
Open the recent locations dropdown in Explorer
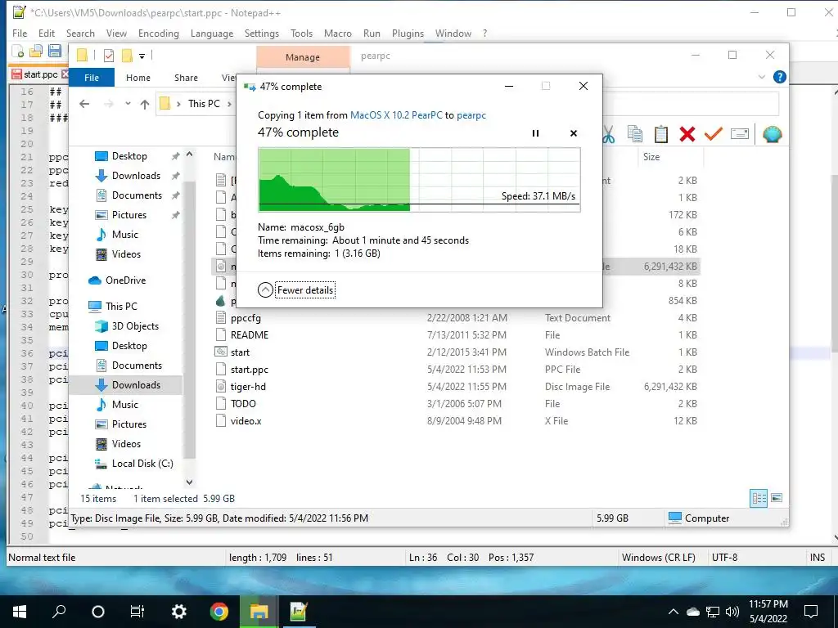click(128, 104)
